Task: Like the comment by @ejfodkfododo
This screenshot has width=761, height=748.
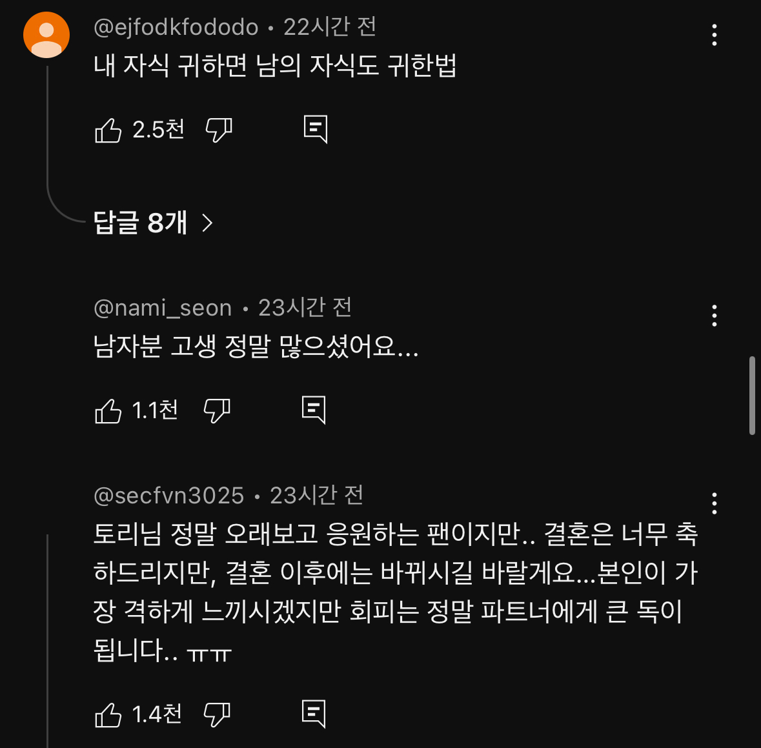Action: pos(108,130)
